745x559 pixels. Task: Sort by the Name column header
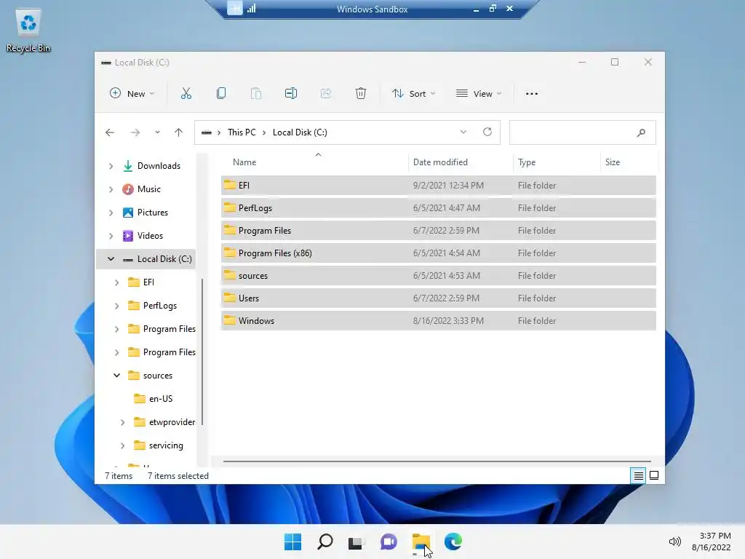tap(314, 162)
